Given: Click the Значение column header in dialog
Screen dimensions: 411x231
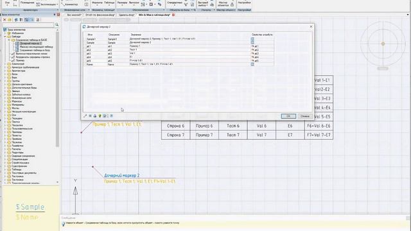Looking at the screenshot, I should 136,35.
